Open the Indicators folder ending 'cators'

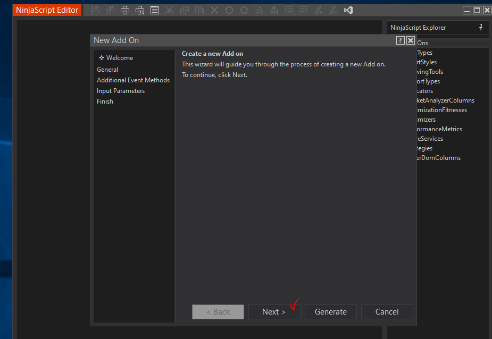click(425, 91)
